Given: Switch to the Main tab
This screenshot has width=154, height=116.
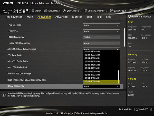Looking at the screenshot, I should 30,17.
